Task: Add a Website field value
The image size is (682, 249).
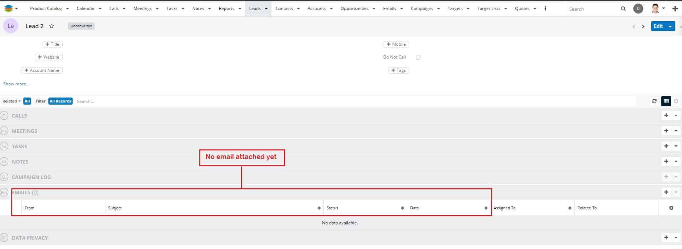Action: pyautogui.click(x=49, y=57)
